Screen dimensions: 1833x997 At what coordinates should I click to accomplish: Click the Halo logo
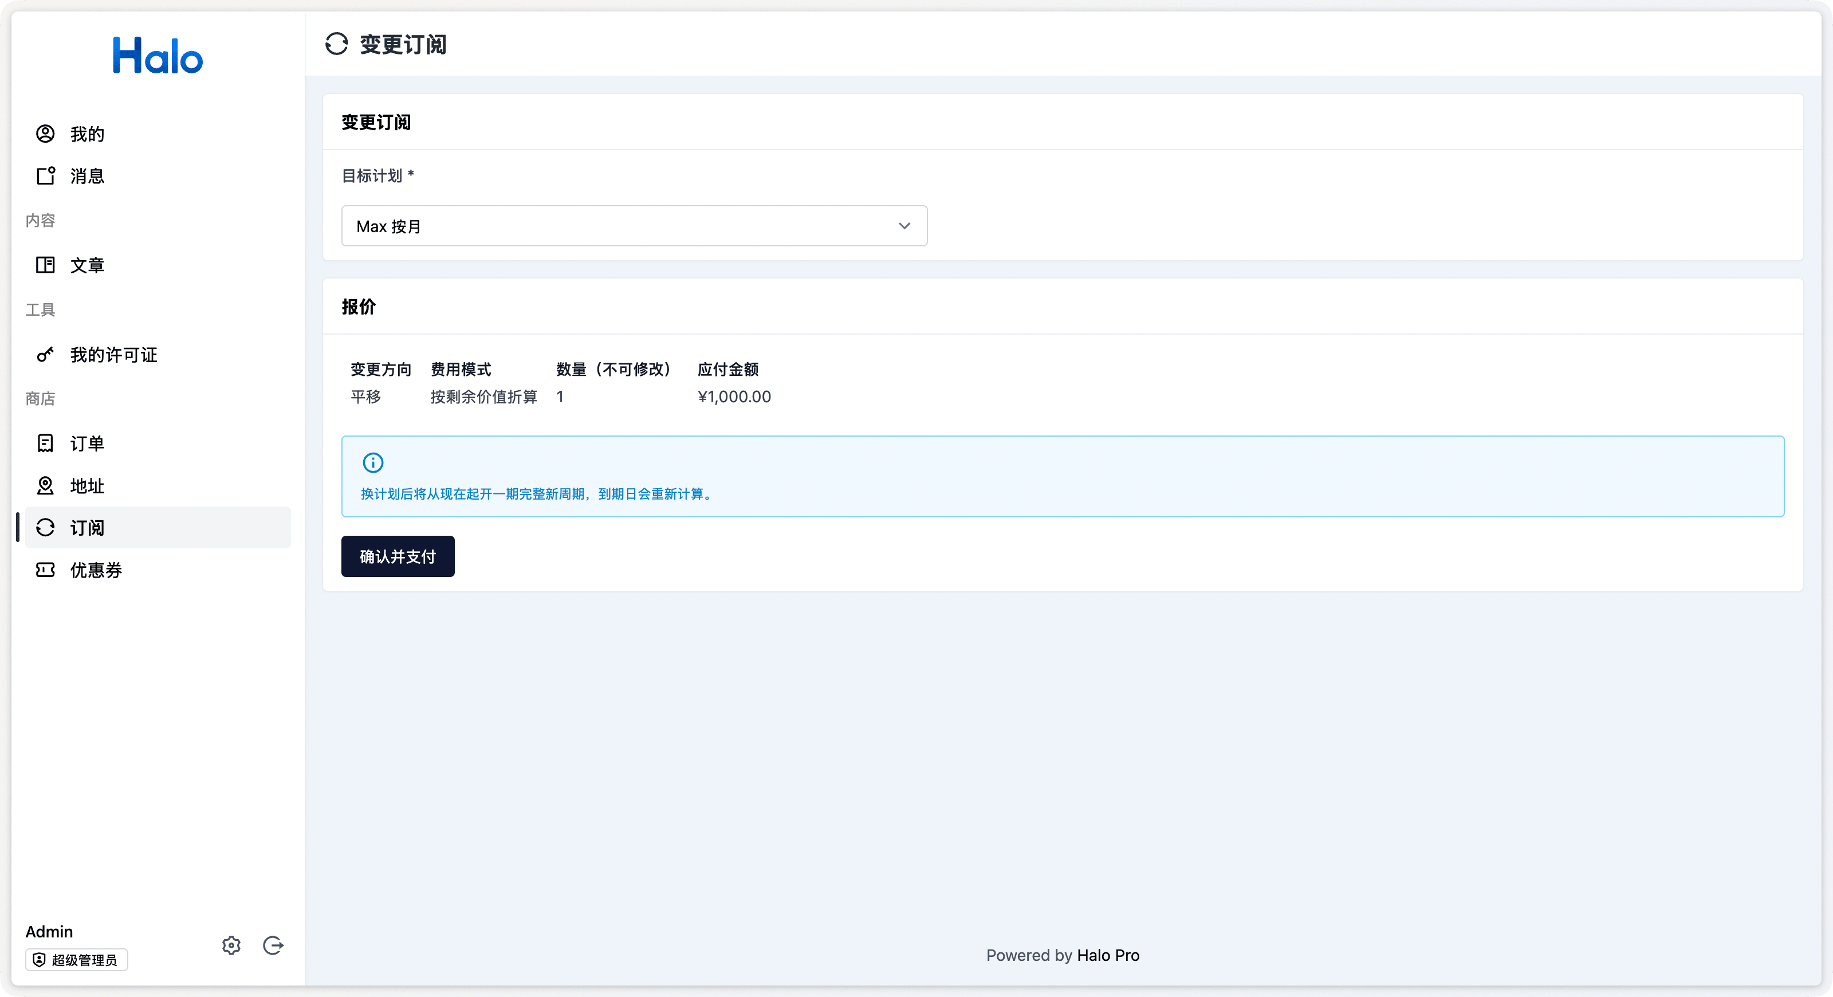pyautogui.click(x=158, y=56)
